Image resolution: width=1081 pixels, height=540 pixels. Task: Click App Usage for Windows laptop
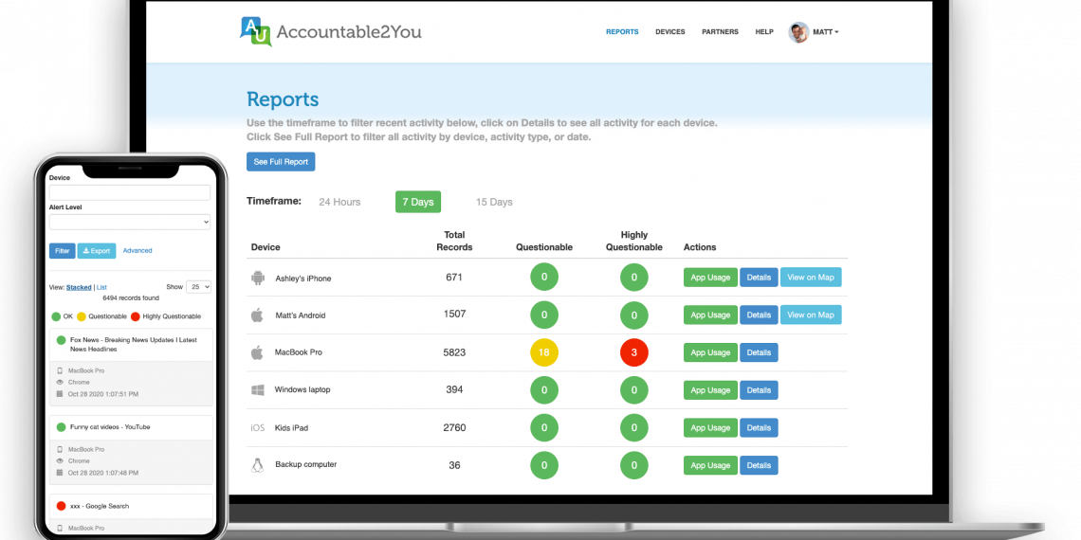[x=710, y=390]
